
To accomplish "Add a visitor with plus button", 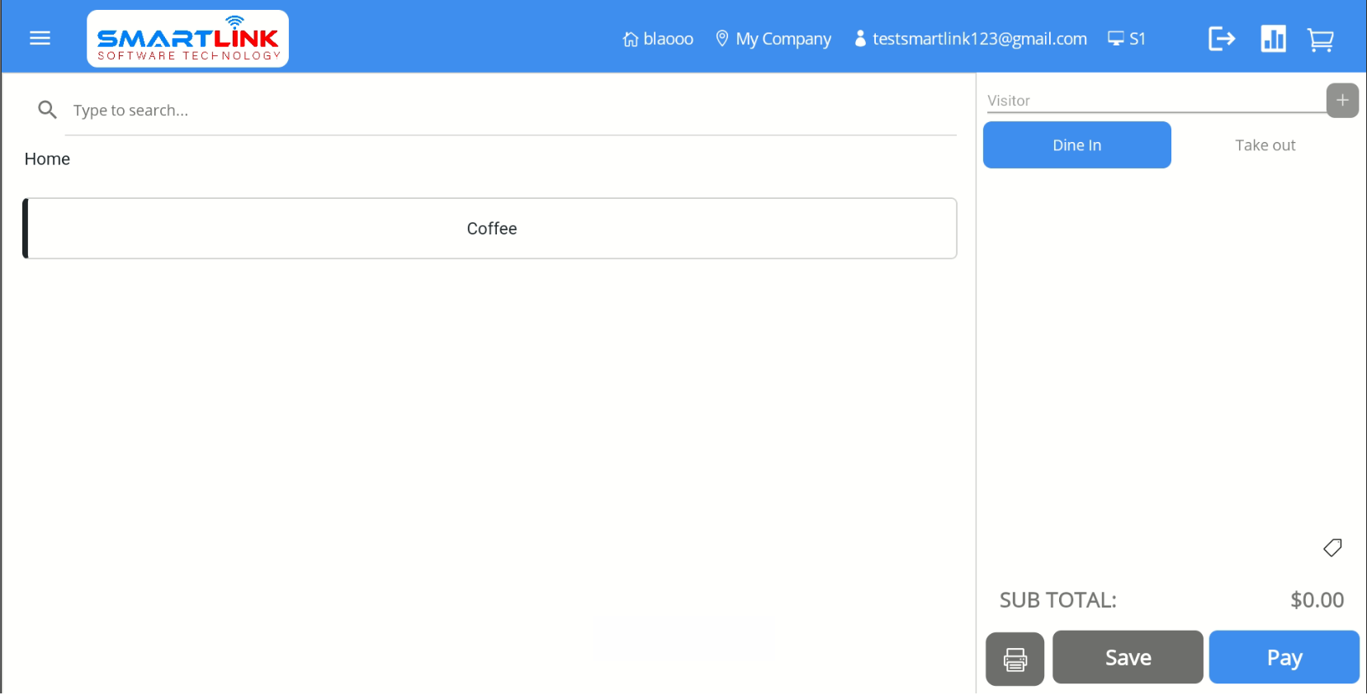I will (x=1341, y=101).
